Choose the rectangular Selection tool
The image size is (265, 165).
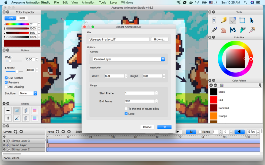click(x=242, y=20)
